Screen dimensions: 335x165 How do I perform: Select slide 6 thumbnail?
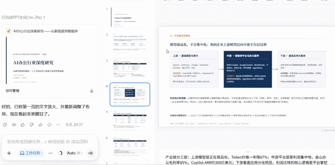pyautogui.click(x=129, y=146)
